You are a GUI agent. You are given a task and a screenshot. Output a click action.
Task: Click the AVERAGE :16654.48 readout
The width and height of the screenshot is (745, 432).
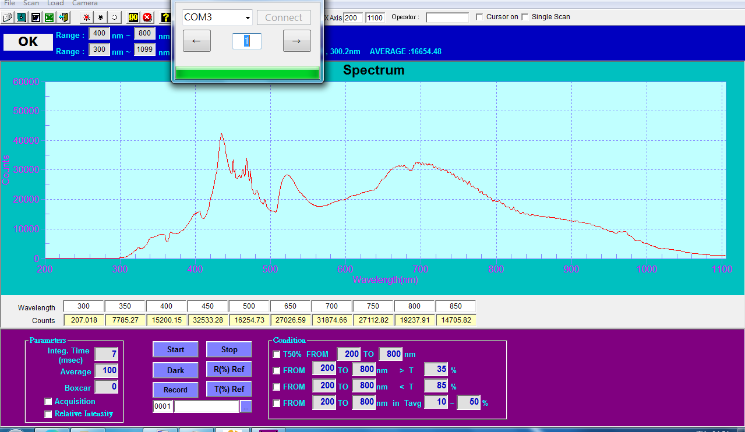405,52
